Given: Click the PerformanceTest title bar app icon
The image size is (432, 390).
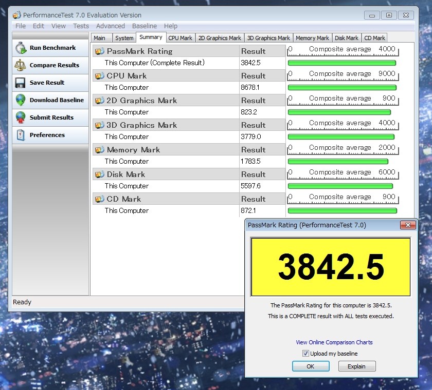Looking at the screenshot, I should pos(17,15).
